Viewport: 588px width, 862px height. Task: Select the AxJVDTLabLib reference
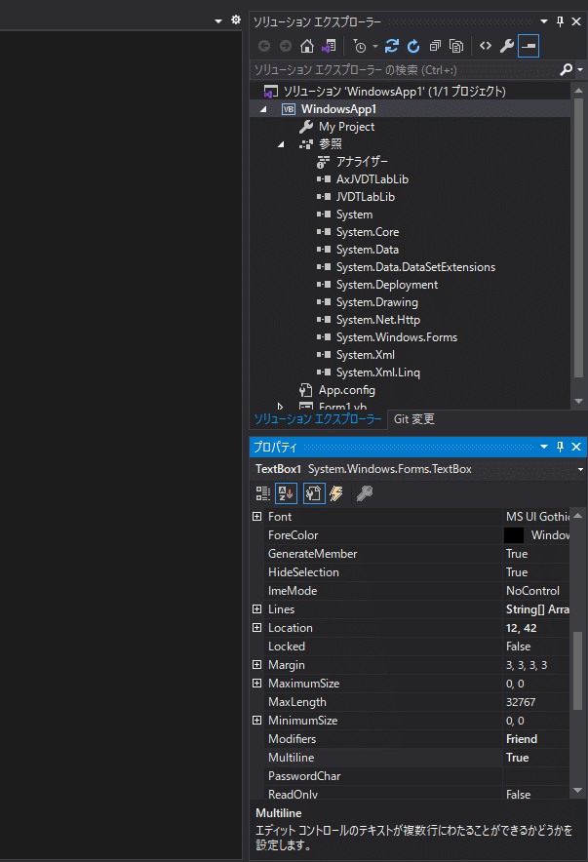click(x=372, y=179)
